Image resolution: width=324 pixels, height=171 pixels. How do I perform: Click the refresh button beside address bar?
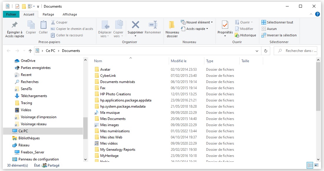coord(266,51)
